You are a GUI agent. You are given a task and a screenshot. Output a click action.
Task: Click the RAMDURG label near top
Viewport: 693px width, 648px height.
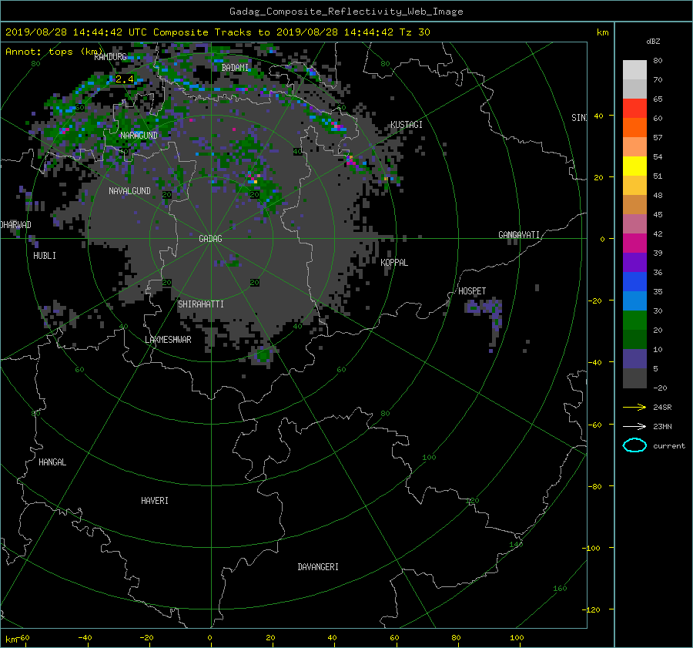(x=110, y=57)
